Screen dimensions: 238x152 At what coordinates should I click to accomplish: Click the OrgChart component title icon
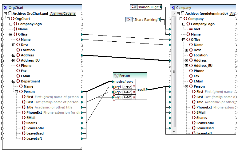click(x=5, y=8)
